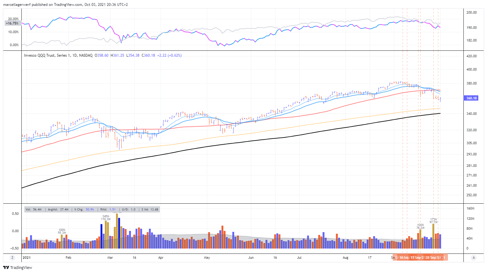Click the U/D: 1.0 readout
Screen dimensions: 487x273
[x=129, y=210]
